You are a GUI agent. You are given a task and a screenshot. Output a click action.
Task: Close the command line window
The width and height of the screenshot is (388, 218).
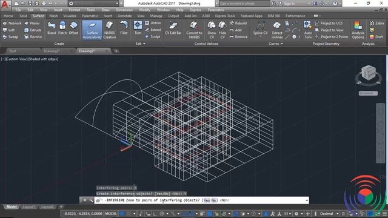point(85,200)
